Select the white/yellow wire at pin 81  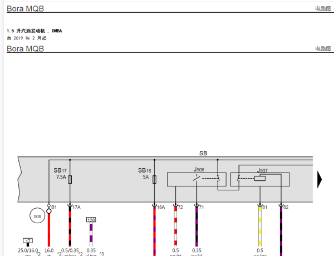point(260,227)
